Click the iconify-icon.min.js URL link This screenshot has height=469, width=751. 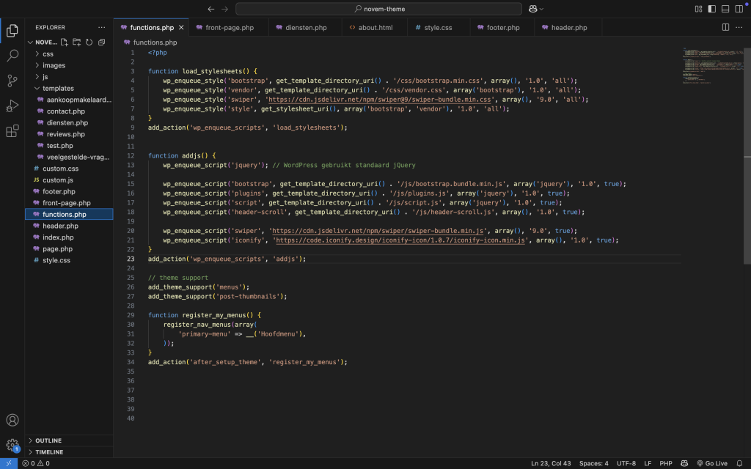pos(400,240)
